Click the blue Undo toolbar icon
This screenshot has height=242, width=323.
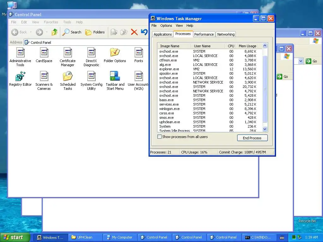[144, 32]
